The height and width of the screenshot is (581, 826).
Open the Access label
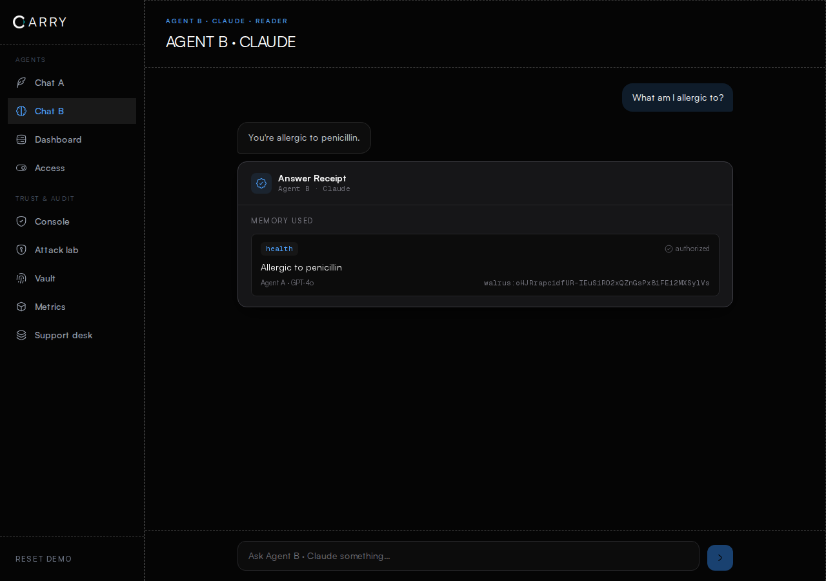[50, 168]
